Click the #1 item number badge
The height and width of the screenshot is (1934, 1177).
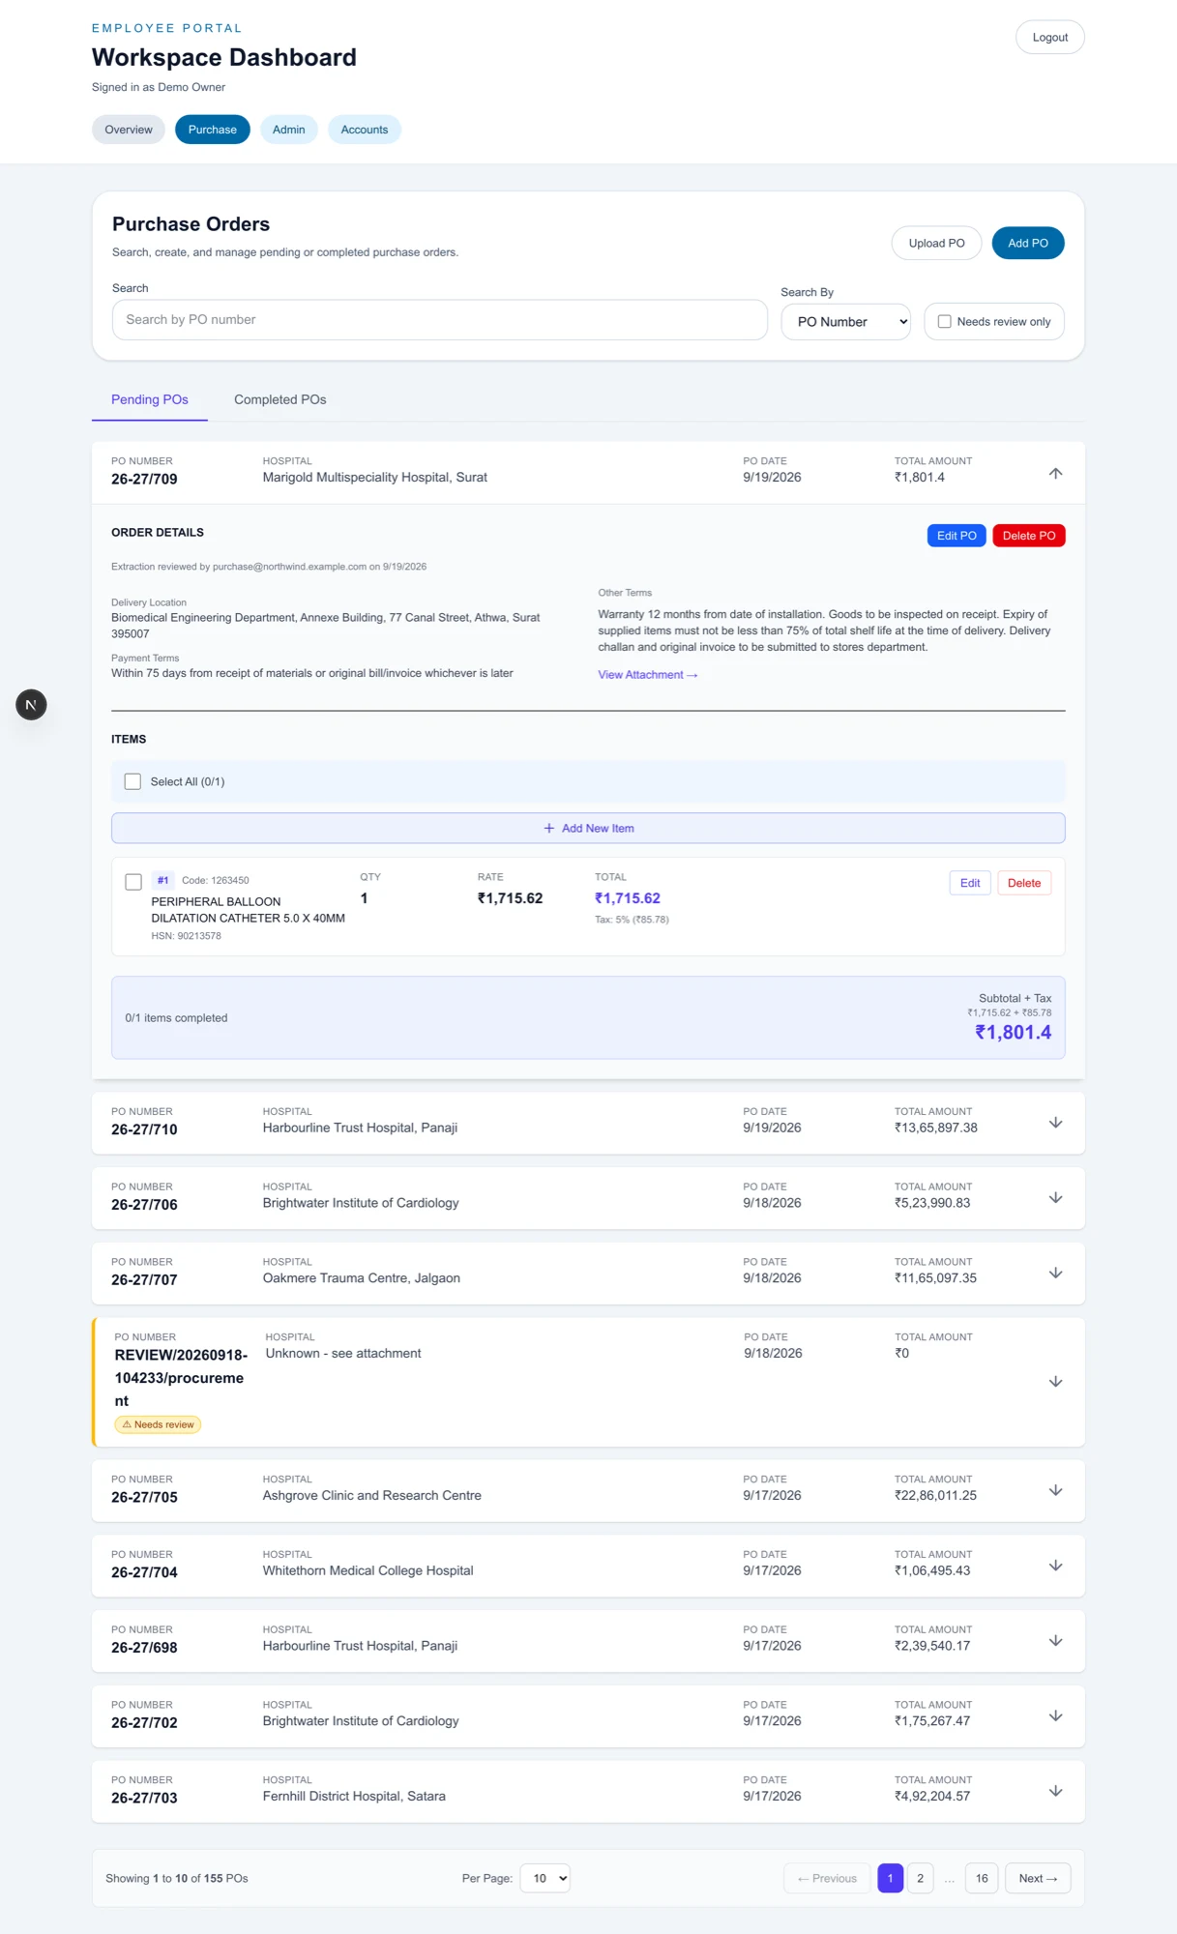pos(162,880)
